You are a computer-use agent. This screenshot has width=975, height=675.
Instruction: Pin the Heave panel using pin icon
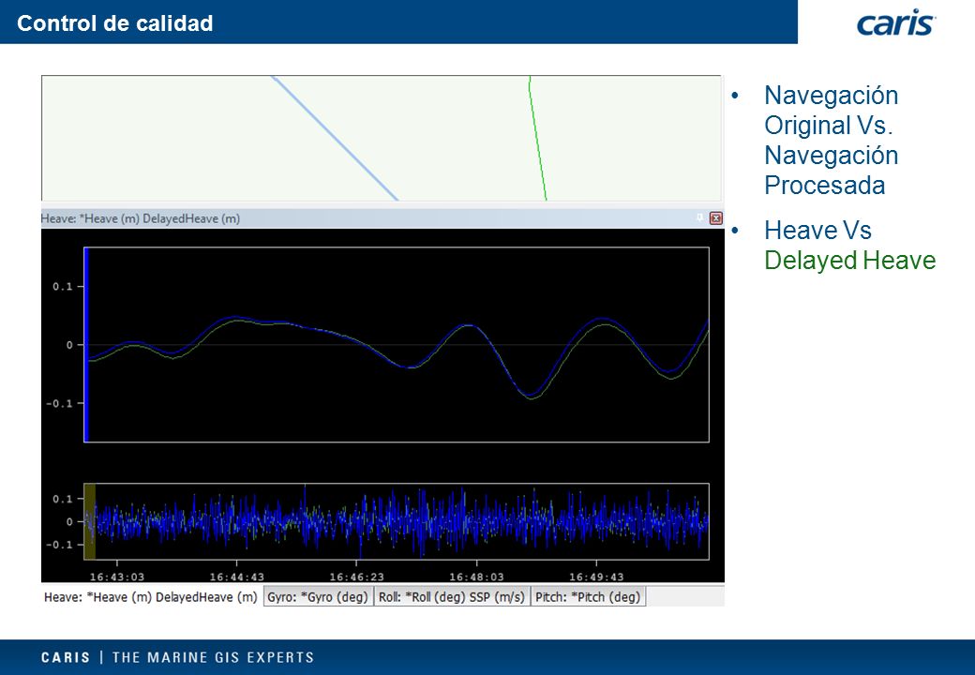[x=699, y=217]
